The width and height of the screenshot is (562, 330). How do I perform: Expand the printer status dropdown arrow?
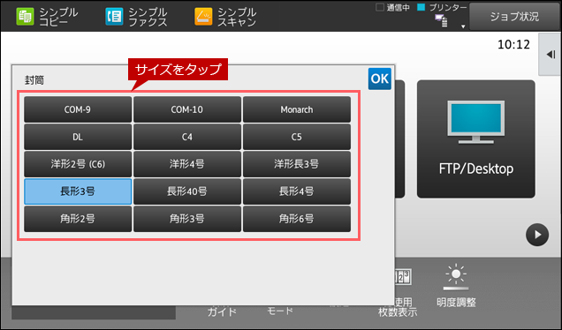pos(463,26)
